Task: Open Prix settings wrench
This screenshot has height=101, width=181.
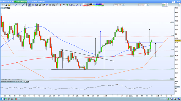Action: [x=5, y=8]
